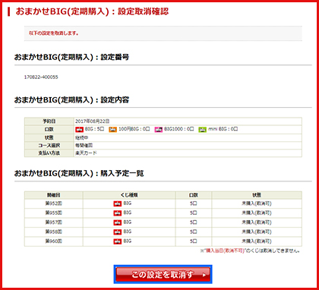Click the BIG icon in 第960回 row
Viewport: 319px width, 290px height.
click(x=117, y=241)
